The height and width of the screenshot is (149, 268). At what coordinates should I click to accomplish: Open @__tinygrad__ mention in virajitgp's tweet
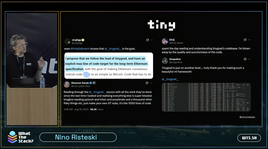113,49
